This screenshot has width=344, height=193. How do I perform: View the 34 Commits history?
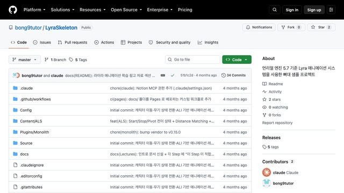coord(233,75)
